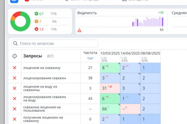Click the crosshair target icon in table header
187x124 pixels.
15,56
